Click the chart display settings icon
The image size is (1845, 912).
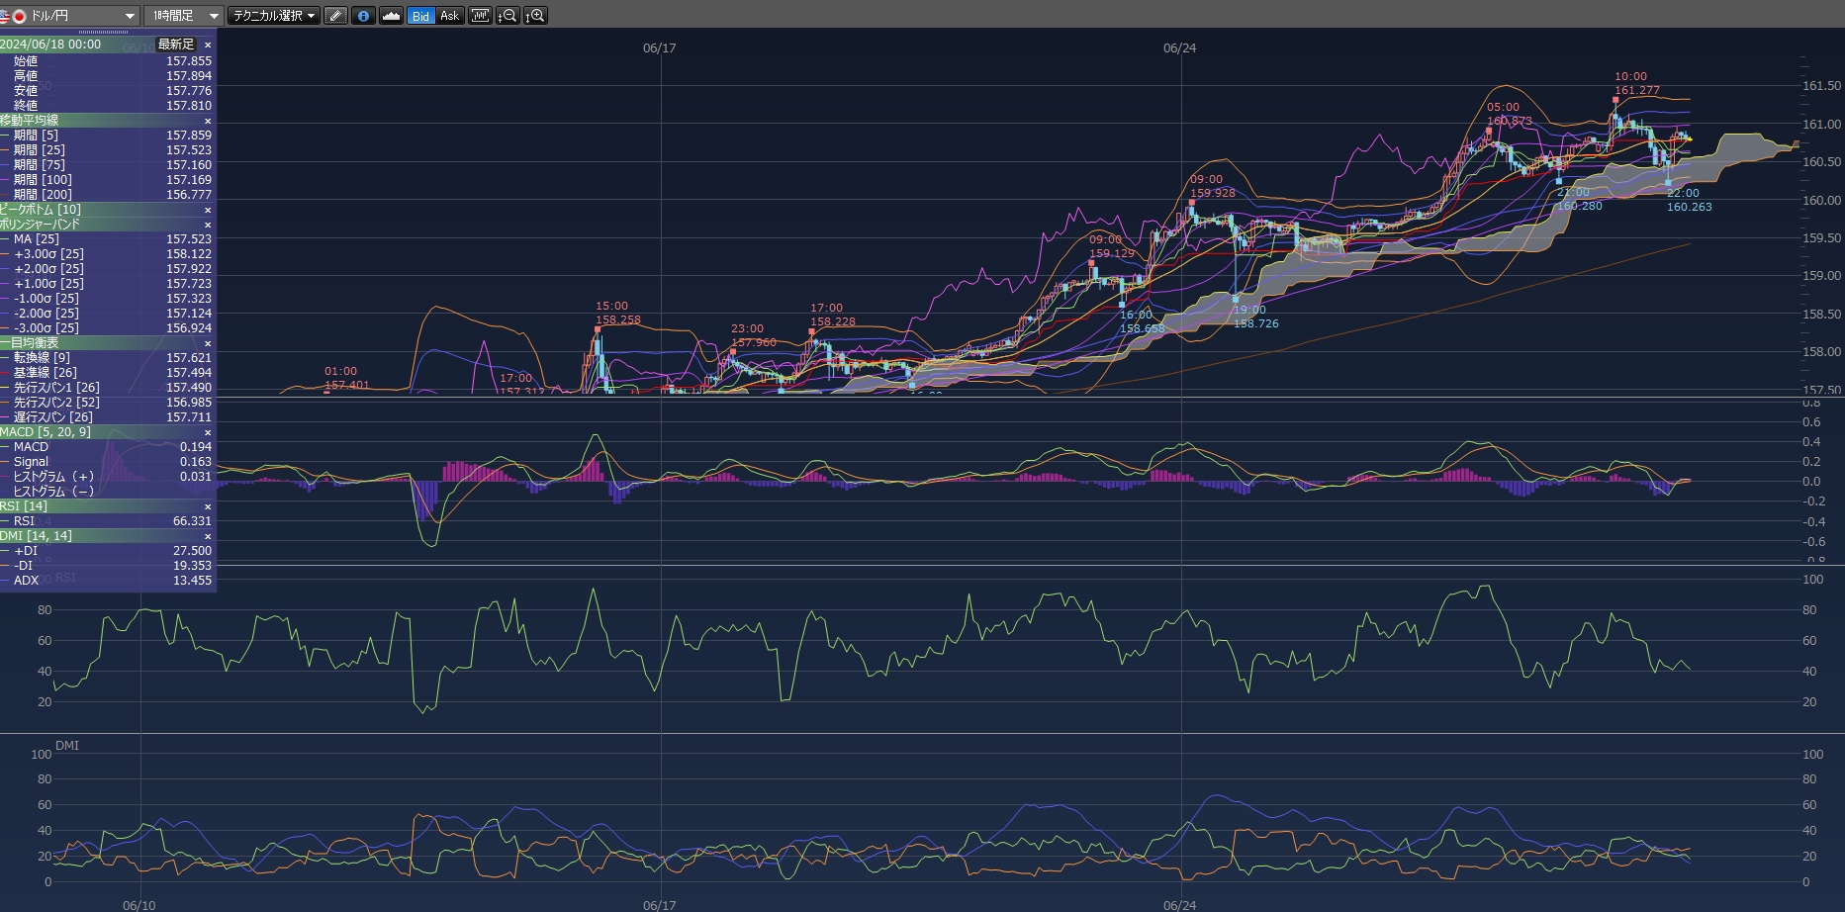[480, 16]
